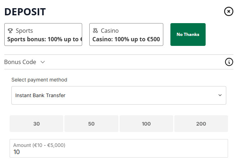Expand the Bonus Code chevron
The image size is (238, 164).
pos(43,62)
